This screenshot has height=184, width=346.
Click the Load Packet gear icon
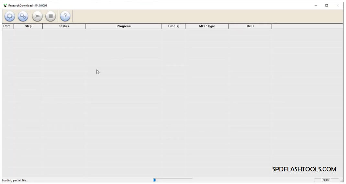point(10,16)
